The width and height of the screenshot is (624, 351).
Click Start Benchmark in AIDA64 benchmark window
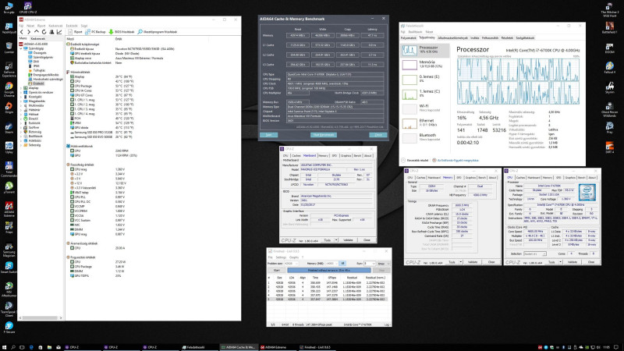[x=324, y=135]
